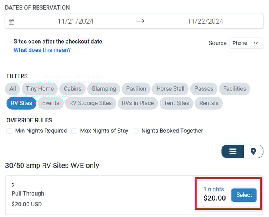Click the checkout date 11/22/2024
This screenshot has width=269, height=217.
pyautogui.click(x=205, y=21)
